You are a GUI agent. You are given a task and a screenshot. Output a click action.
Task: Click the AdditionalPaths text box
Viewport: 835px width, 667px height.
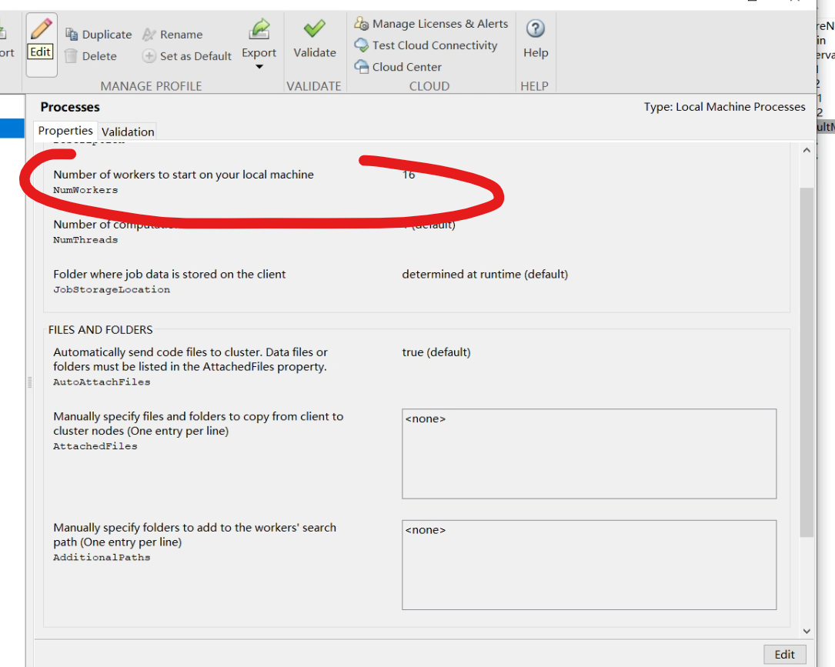(589, 565)
